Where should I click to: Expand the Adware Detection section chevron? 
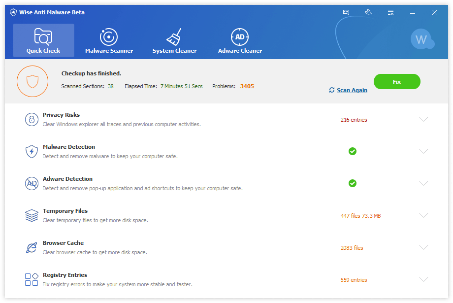[423, 183]
